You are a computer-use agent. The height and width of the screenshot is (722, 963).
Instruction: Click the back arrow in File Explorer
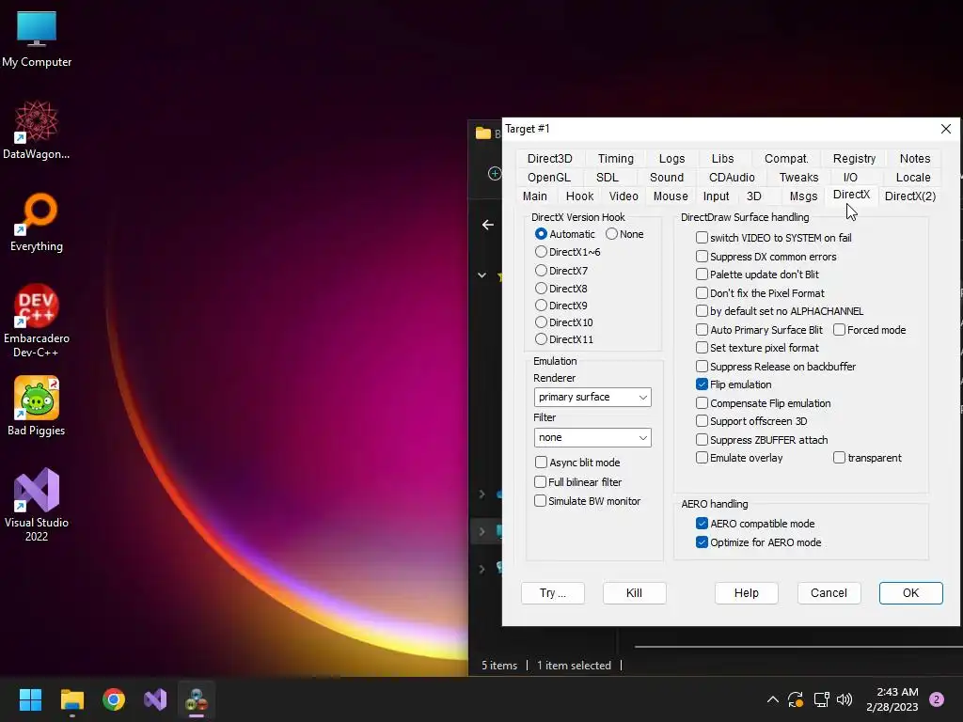(488, 225)
